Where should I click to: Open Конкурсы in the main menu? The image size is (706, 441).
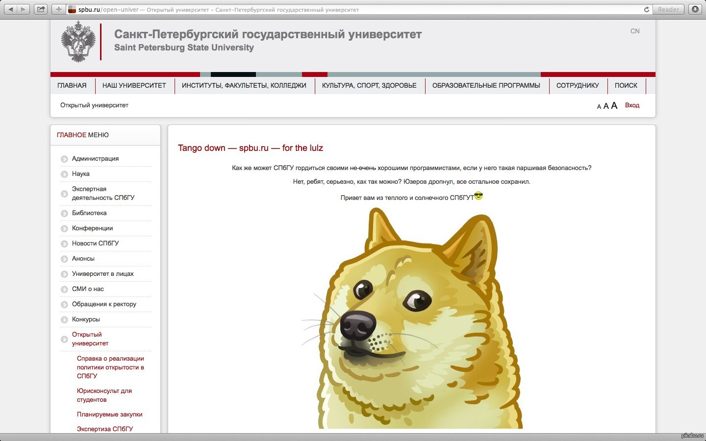click(86, 319)
